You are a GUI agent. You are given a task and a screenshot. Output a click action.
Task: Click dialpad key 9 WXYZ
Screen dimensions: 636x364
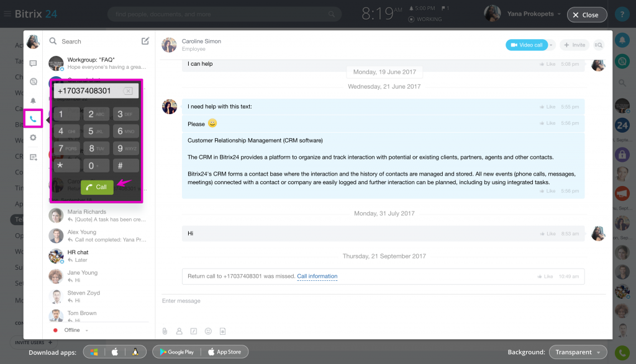126,148
